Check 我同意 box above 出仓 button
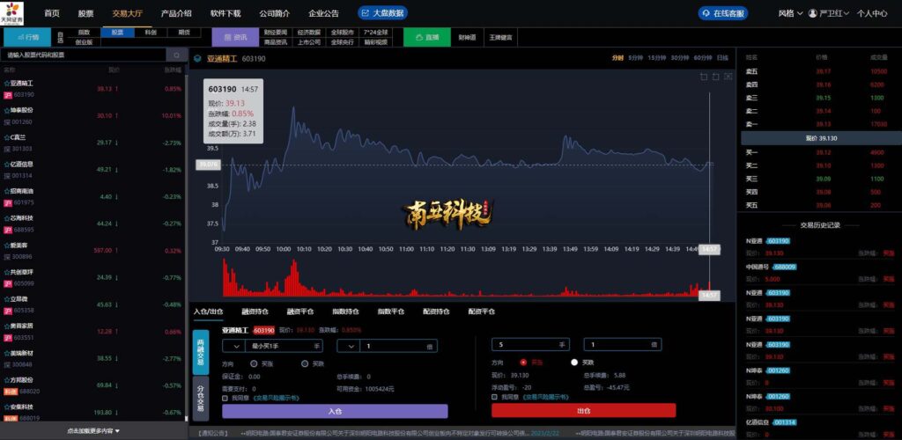Screen dimensions: 902x440 494,397
